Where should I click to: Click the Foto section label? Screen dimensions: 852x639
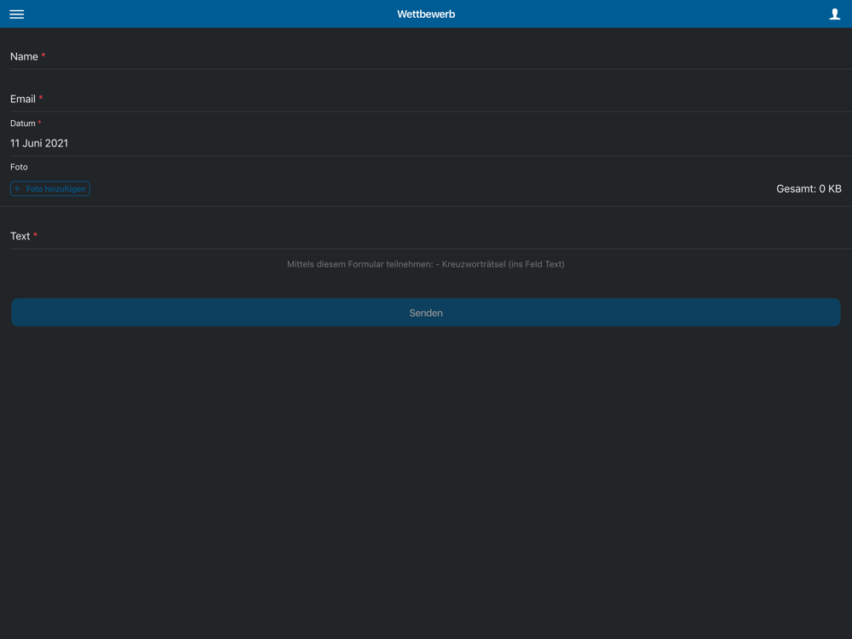[19, 167]
